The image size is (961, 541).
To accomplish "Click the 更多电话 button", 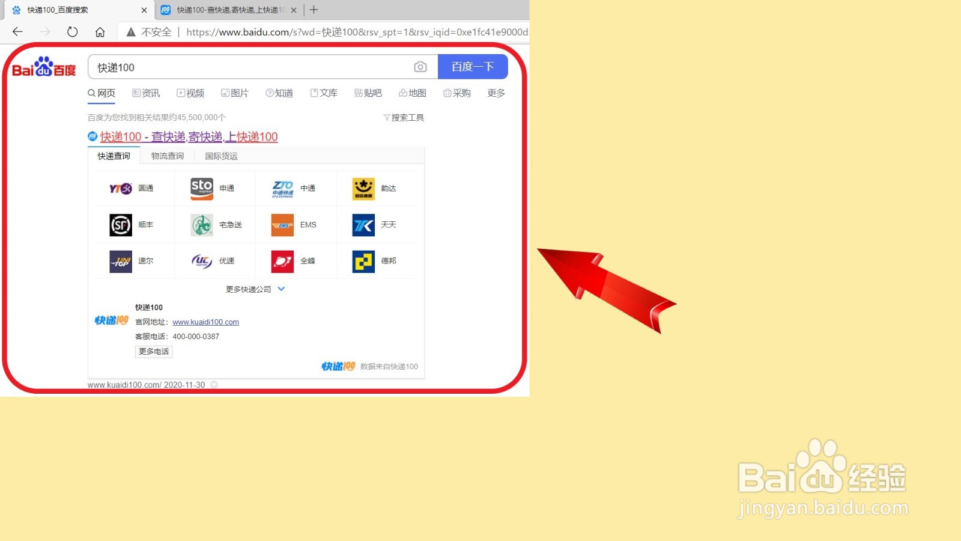I will tap(154, 352).
